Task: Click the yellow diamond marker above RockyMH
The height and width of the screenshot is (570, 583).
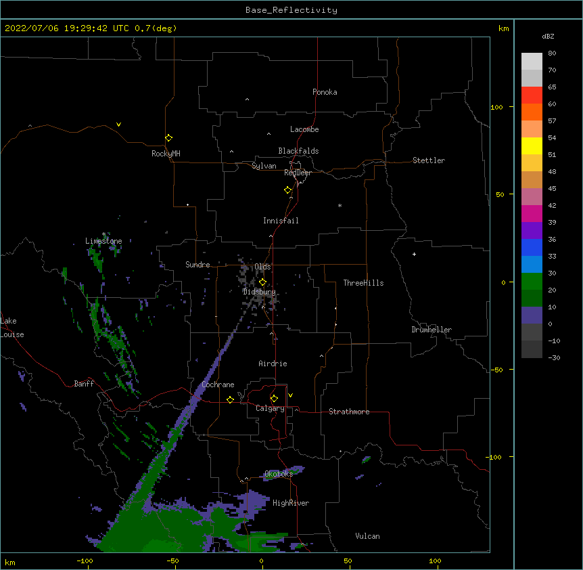Action: coord(169,138)
